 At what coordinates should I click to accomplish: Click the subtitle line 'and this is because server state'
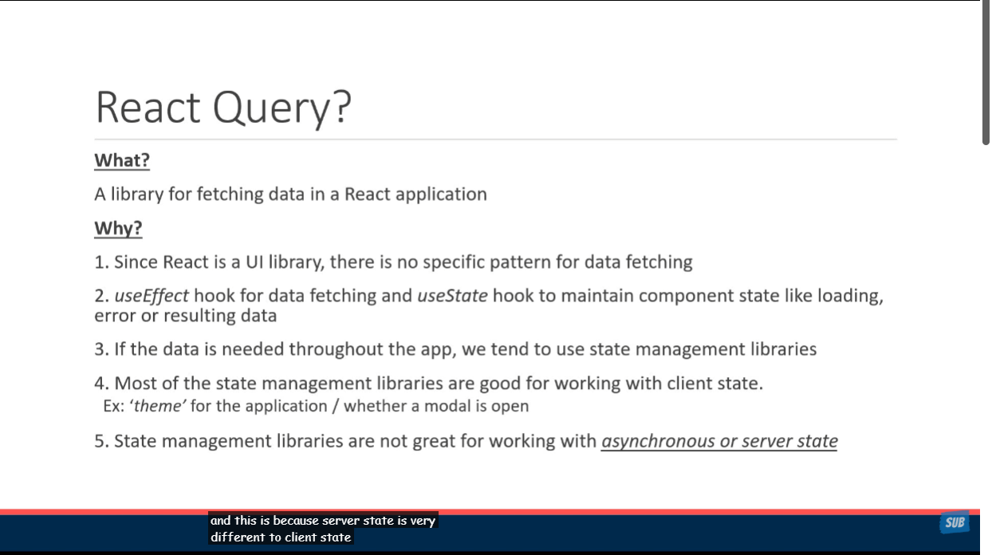point(323,521)
